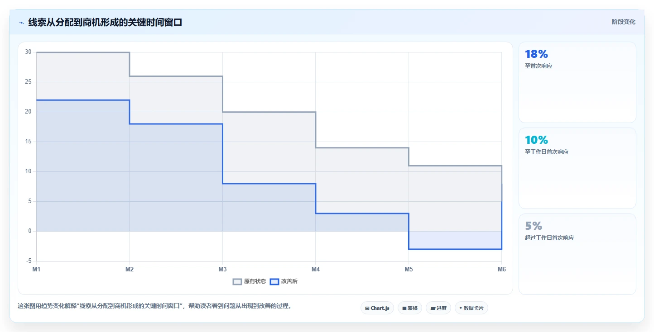Click the 15 y-axis value

point(28,142)
